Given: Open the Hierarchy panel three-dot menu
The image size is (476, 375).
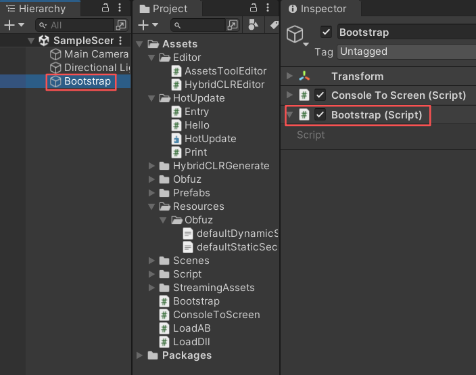Looking at the screenshot, I should [120, 8].
